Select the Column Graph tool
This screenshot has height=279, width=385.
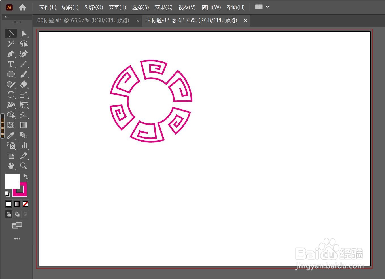point(24,146)
